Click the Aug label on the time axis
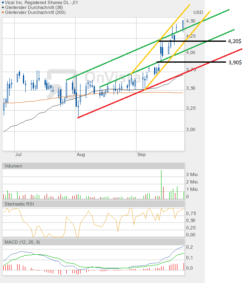Screen dimensions: 251x283 click(x=81, y=155)
